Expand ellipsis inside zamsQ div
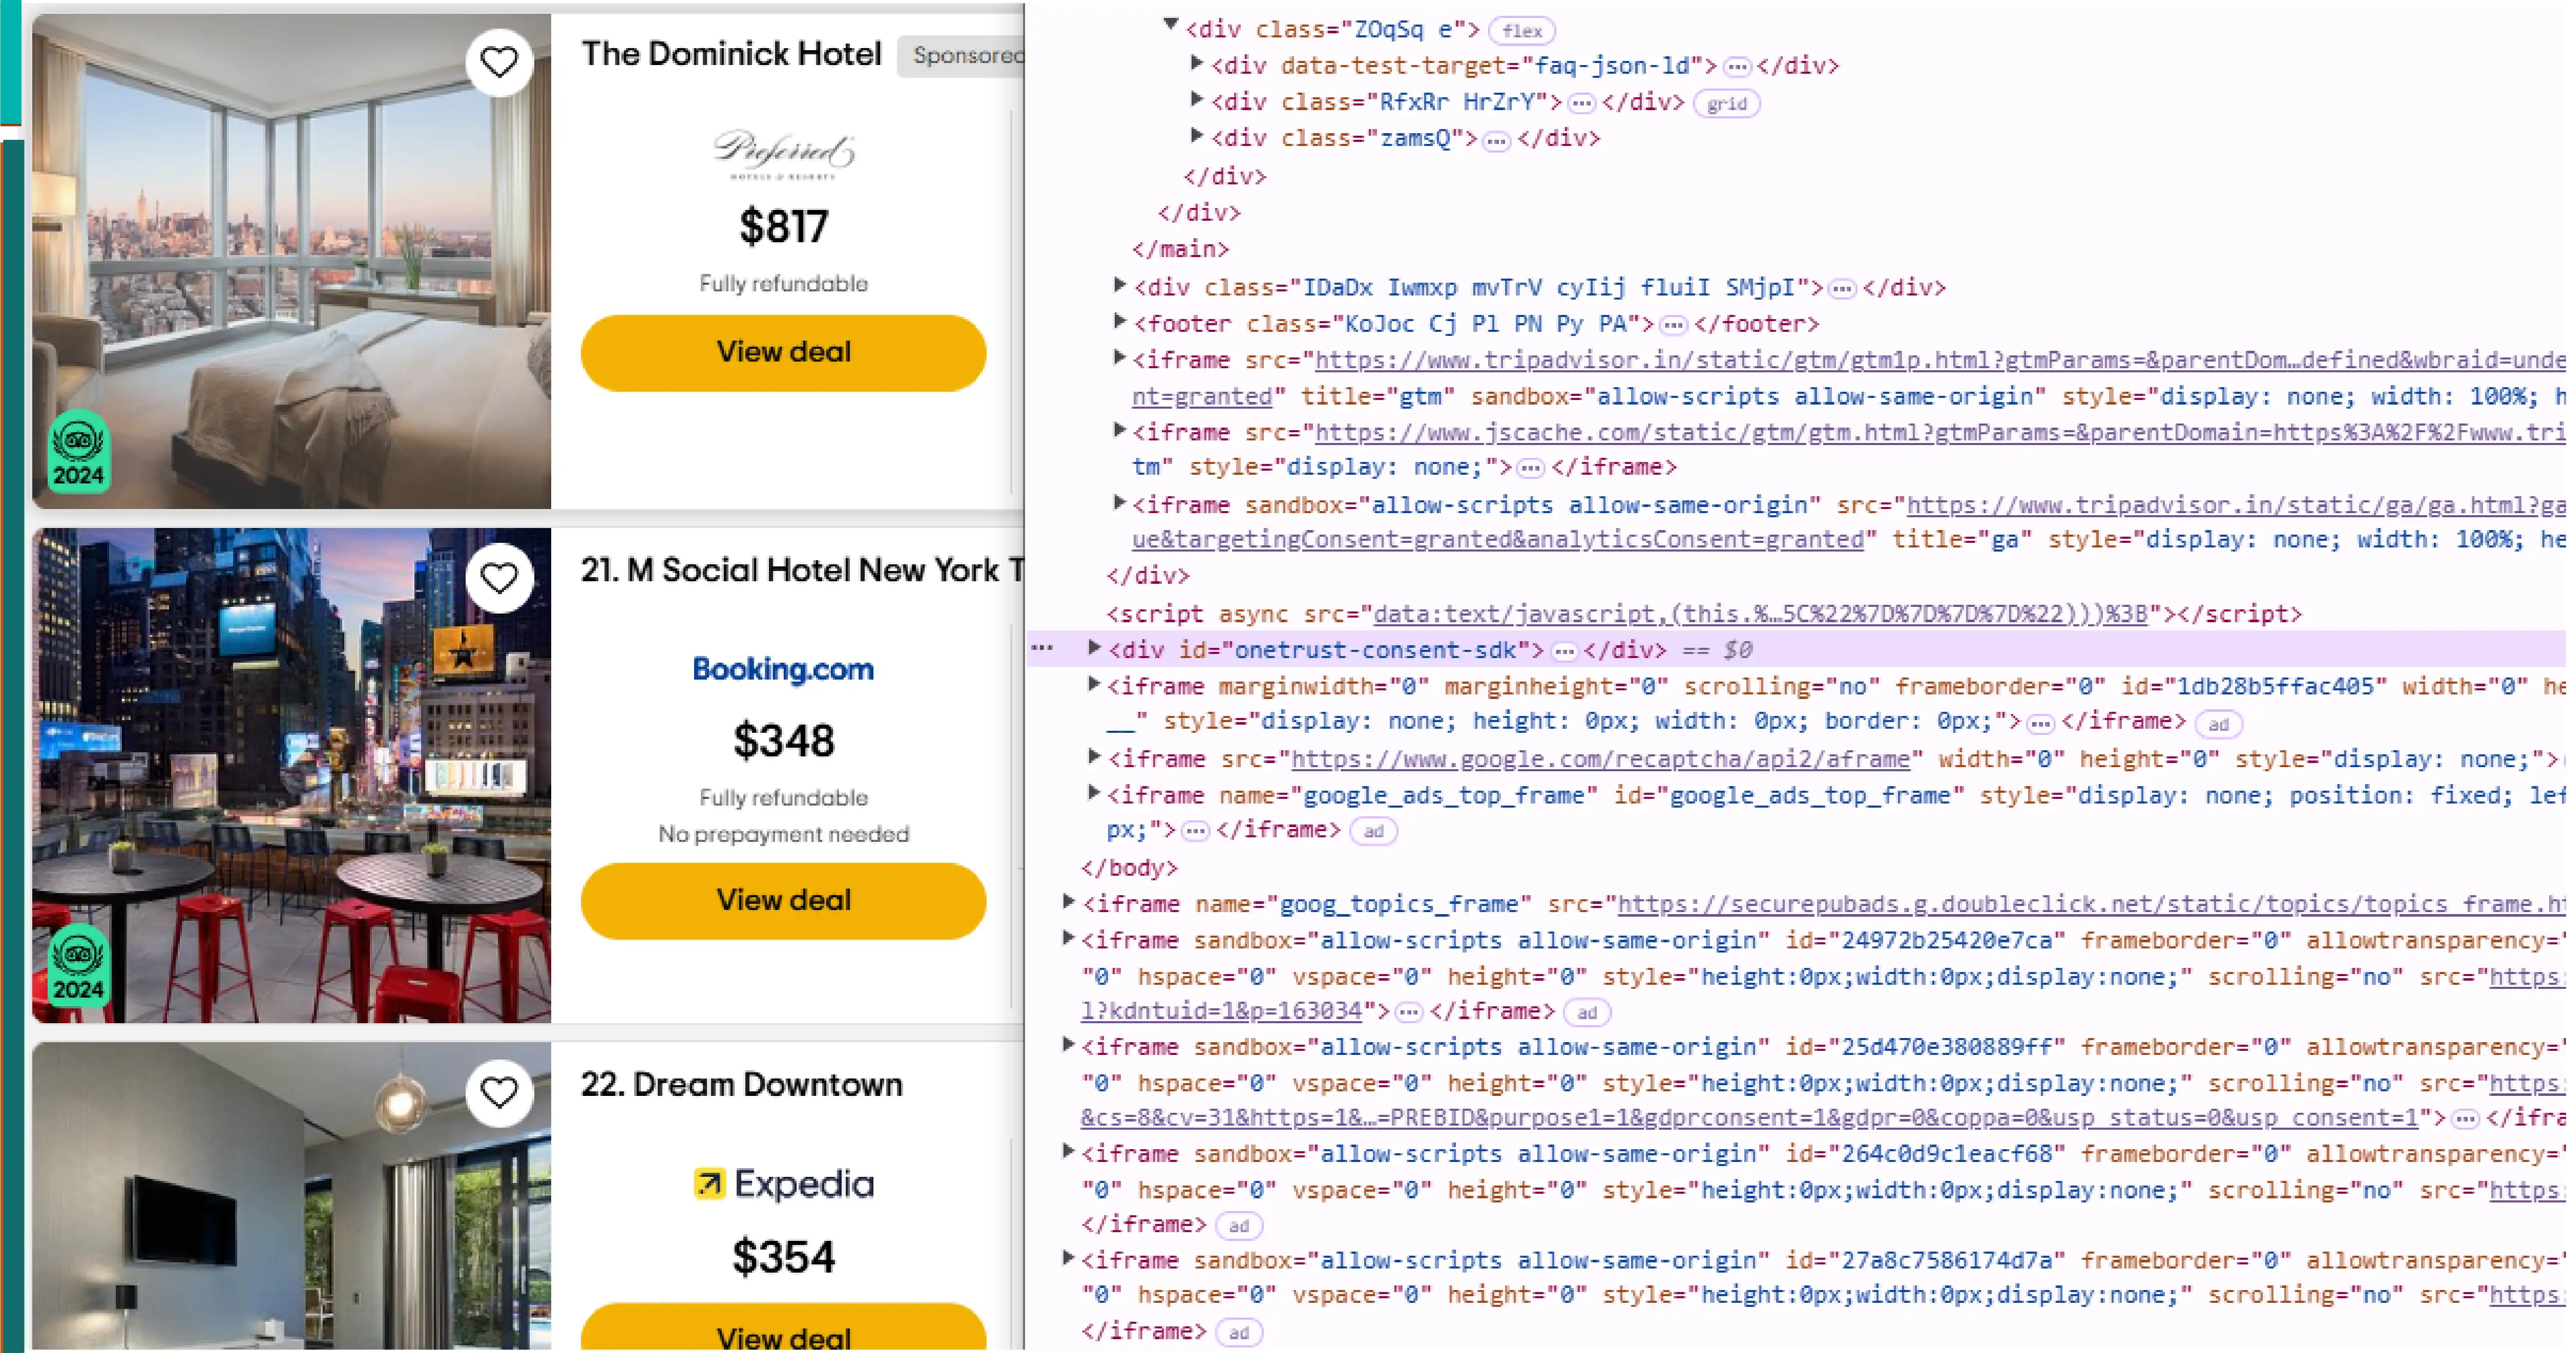 [1496, 140]
